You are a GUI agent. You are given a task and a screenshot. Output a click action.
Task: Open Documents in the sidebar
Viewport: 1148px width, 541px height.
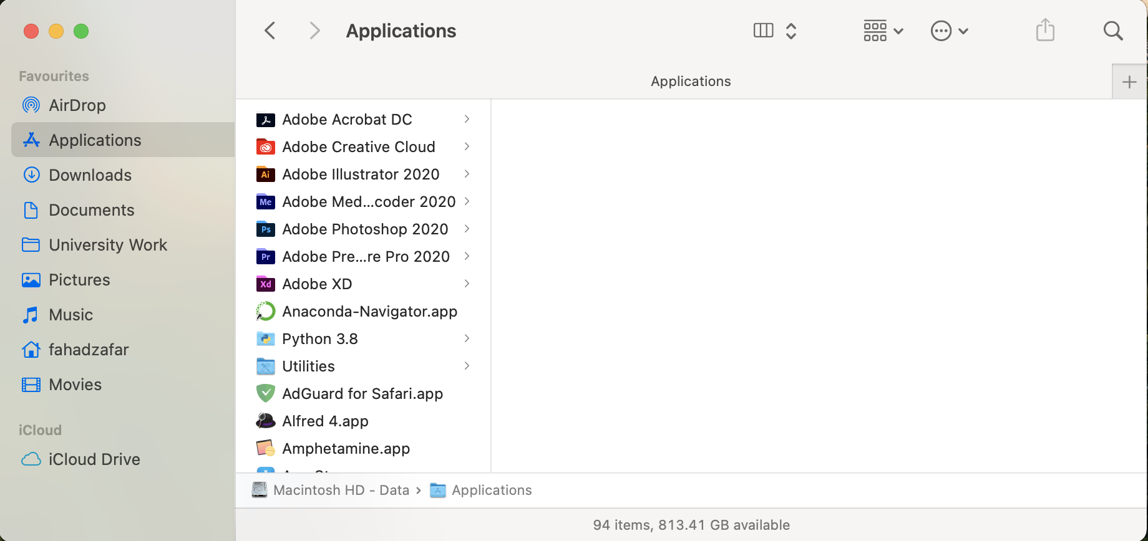123,210
